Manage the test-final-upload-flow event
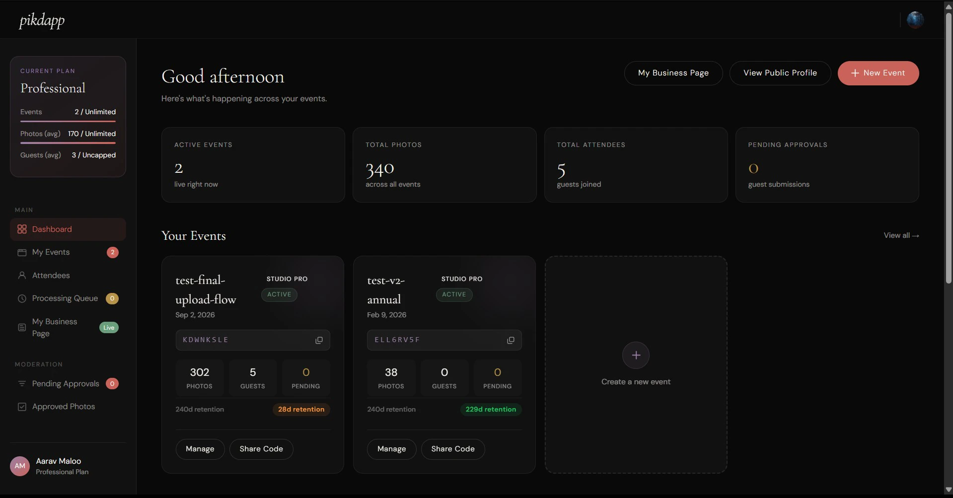953x498 pixels. coord(200,449)
